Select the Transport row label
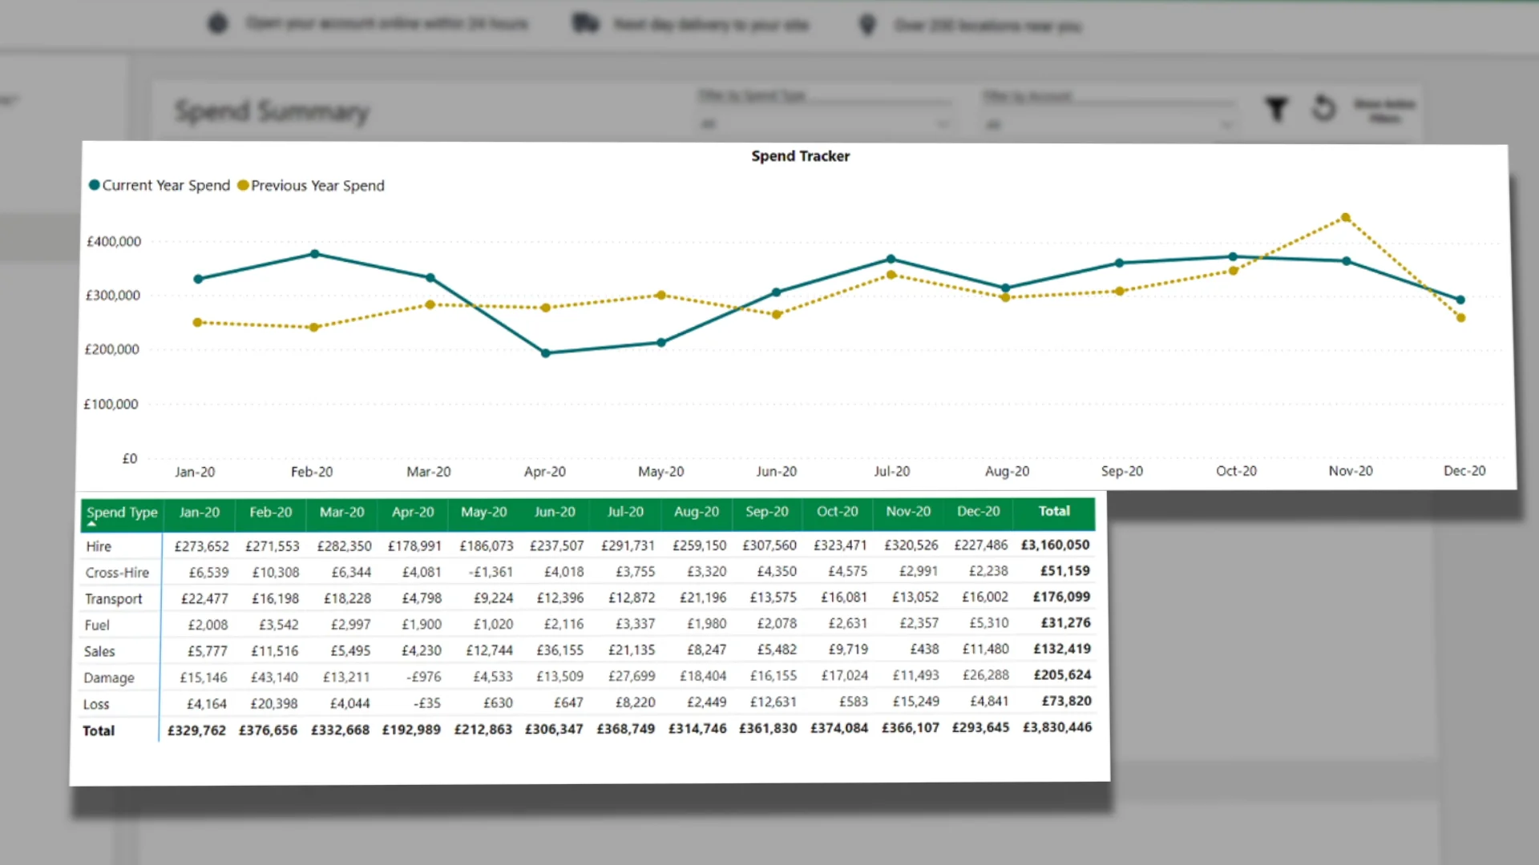 tap(113, 599)
